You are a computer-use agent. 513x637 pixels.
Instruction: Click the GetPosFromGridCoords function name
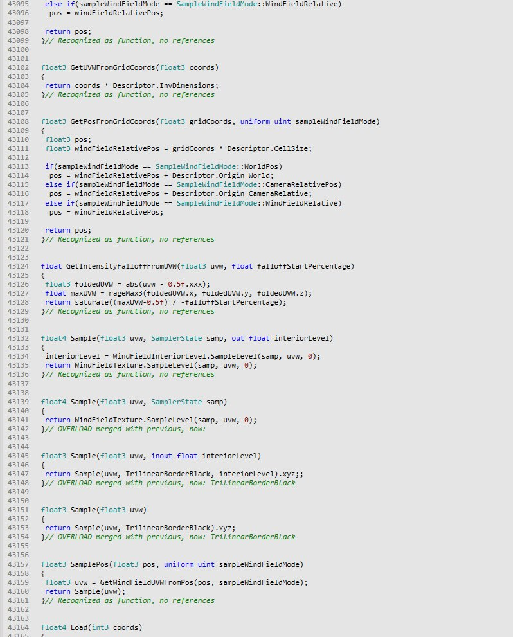tap(113, 121)
